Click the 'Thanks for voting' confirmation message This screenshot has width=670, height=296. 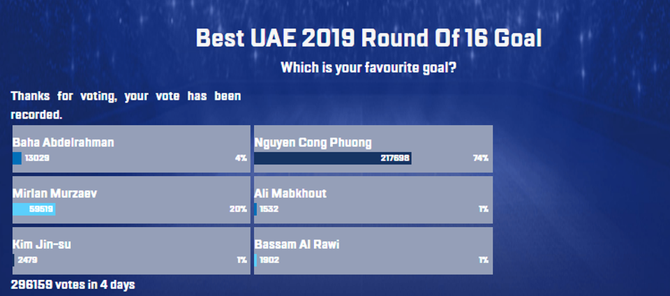tap(126, 105)
